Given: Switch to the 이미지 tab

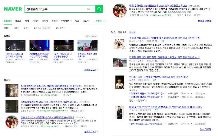Looking at the screenshot, I should [x=45, y=21].
